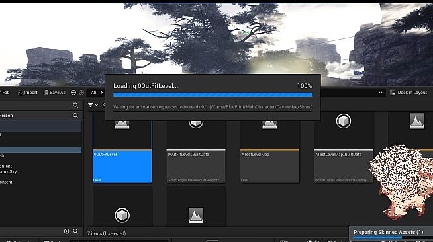Open the content browser filter menu
Screen dimensions: 433x242
[x=93, y=105]
